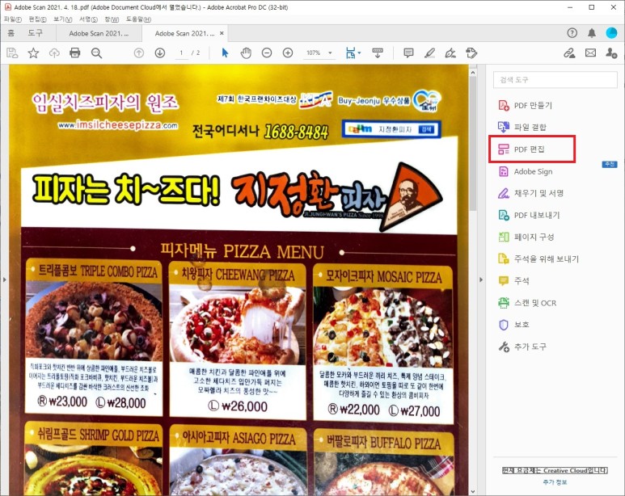Screen dimensions: 625x496
Task: Print the document with the printer icon
Action: 75,53
